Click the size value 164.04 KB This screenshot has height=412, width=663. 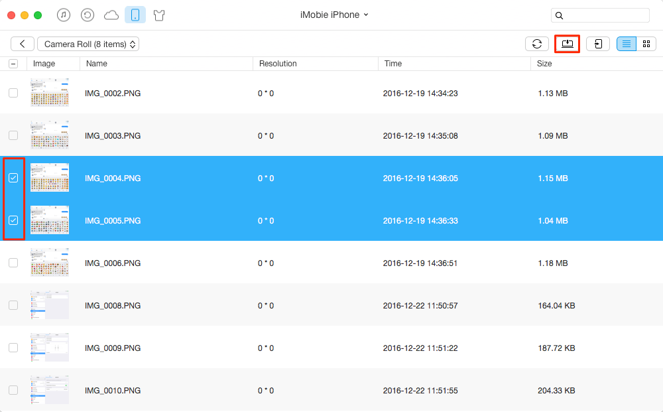pyautogui.click(x=556, y=306)
